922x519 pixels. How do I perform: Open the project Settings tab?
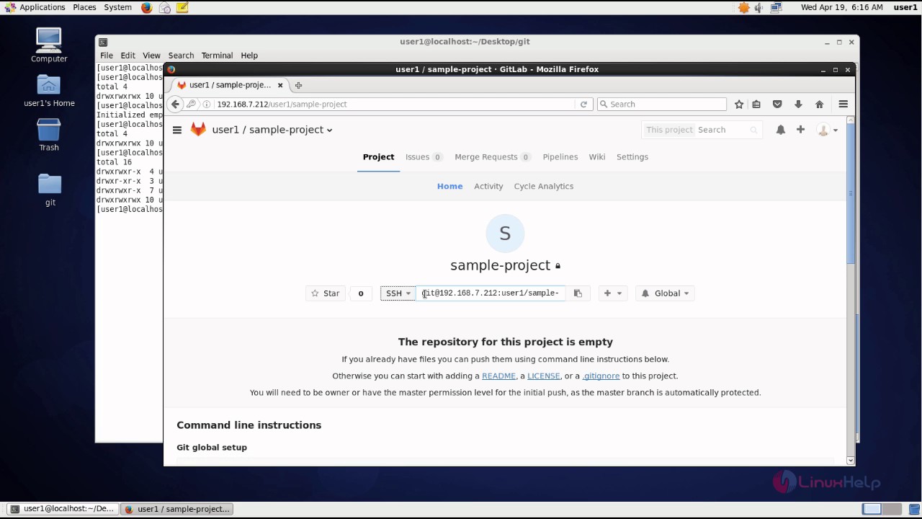632,157
